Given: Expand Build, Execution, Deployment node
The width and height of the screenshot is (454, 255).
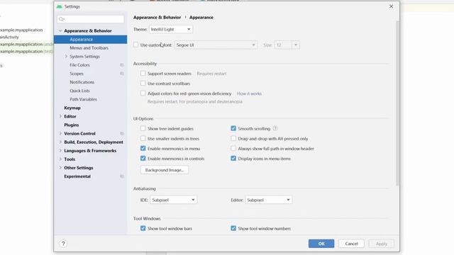Looking at the screenshot, I should point(60,142).
